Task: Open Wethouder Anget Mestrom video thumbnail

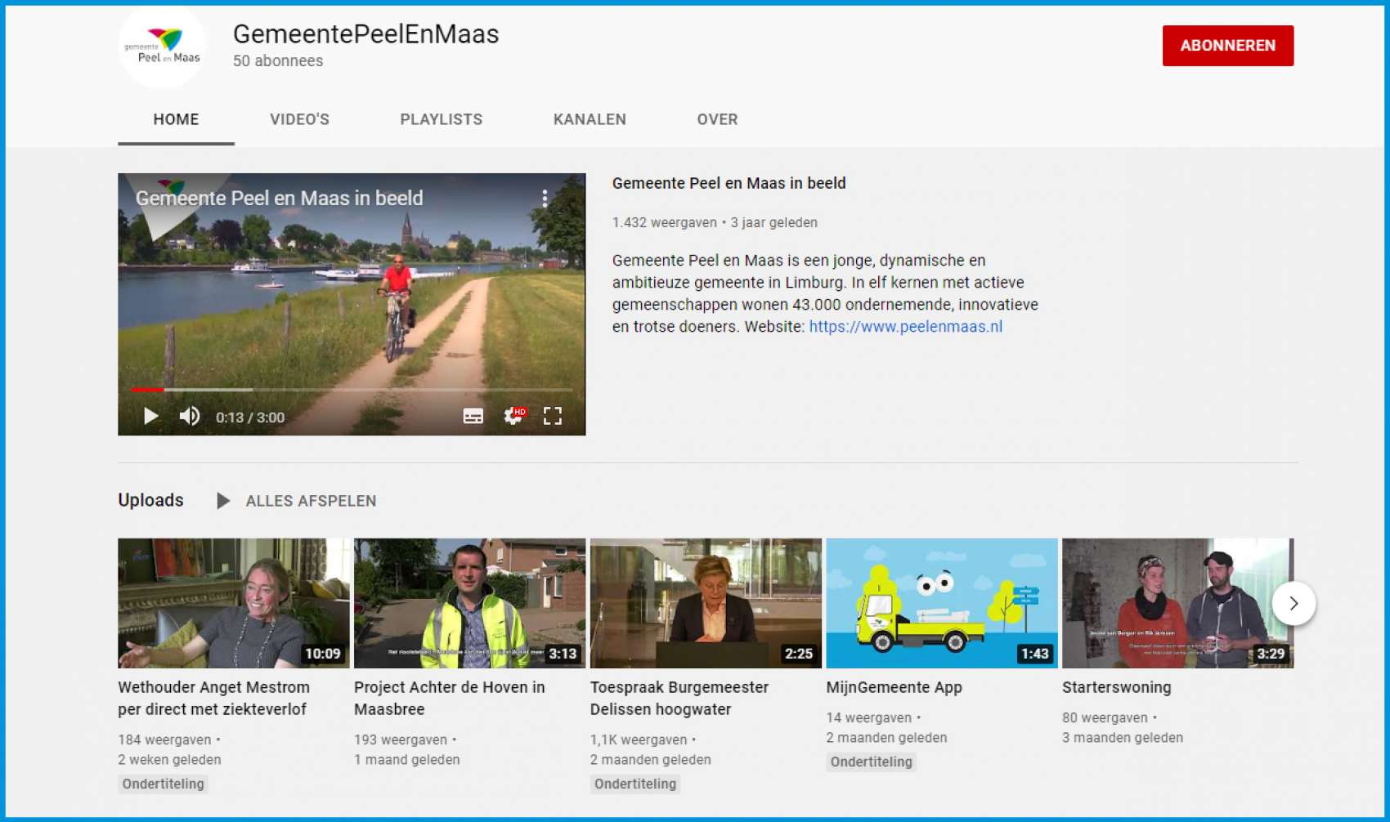Action: pos(233,603)
